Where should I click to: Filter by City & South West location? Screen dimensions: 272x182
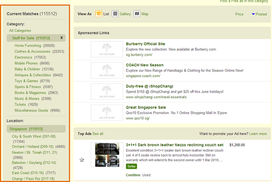tap(34, 136)
